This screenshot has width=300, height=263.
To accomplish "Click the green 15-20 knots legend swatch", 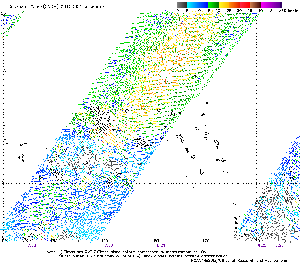I will pos(213,5).
